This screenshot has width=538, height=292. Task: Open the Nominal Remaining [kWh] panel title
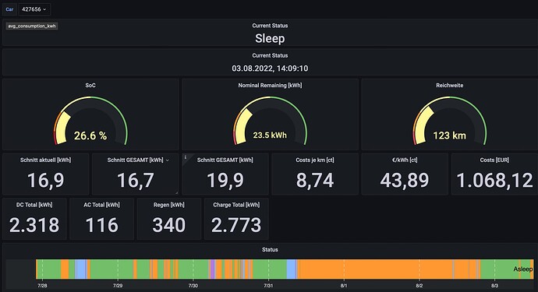[x=270, y=86]
